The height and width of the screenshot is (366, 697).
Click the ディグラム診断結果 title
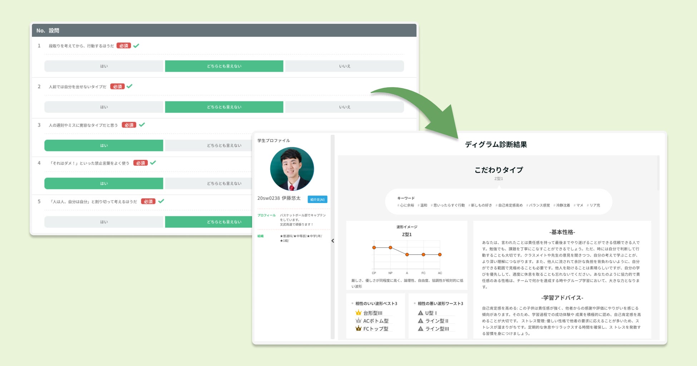(496, 144)
